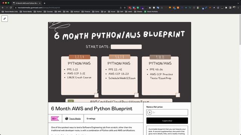
Task: Open the Chrome three-dot menu
Action: [238, 7]
